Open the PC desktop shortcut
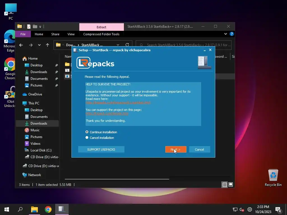Screen dimensions: 287x215 11,12
